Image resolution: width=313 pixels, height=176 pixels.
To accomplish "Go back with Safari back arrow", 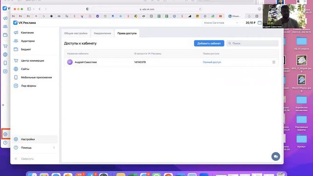I will point(40,9).
